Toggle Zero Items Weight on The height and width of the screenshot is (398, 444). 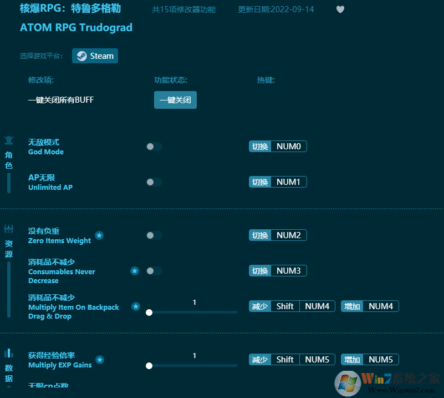click(154, 235)
